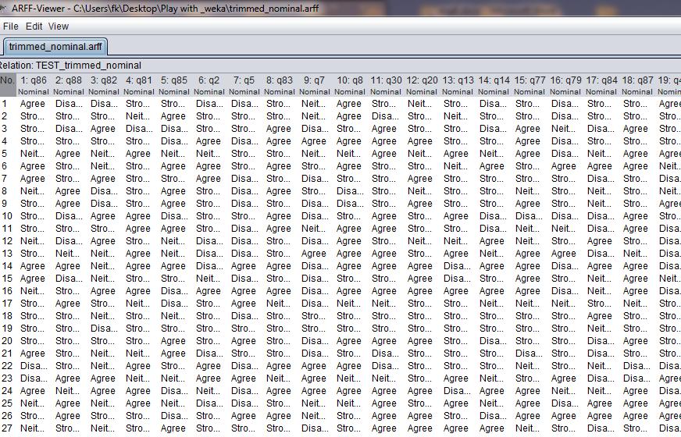Click q85 cell in row 2
681x437 pixels.
click(x=174, y=116)
